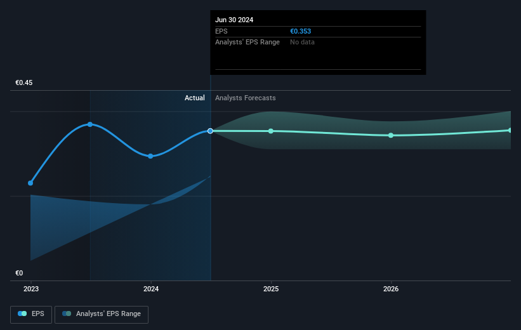Click the mid-2023 peak EPS data point
521x330 pixels.
pos(89,124)
